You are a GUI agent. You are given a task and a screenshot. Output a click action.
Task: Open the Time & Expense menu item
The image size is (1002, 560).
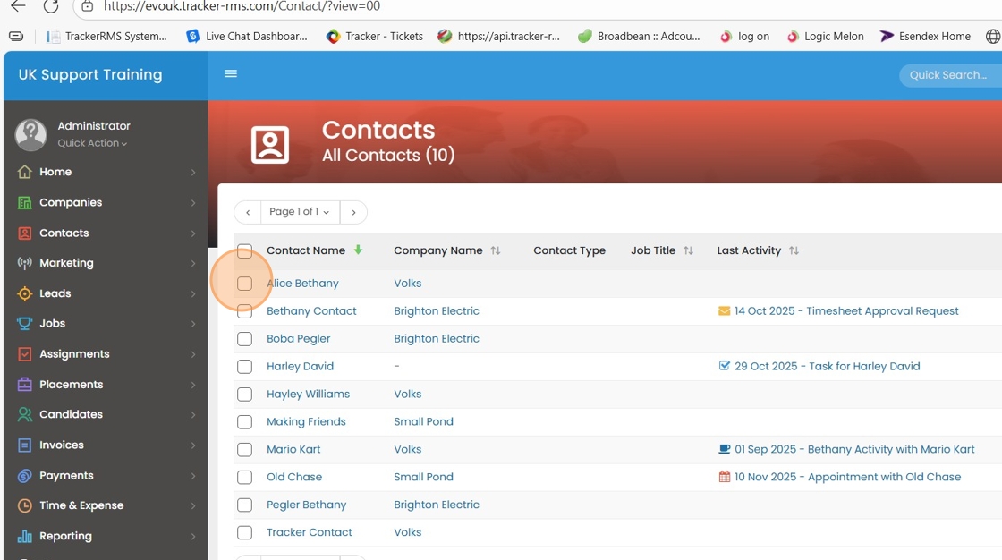pyautogui.click(x=106, y=505)
